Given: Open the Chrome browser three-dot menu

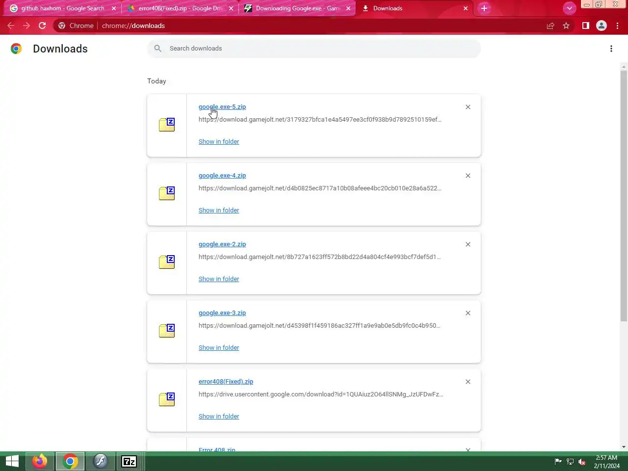Looking at the screenshot, I should pos(618,26).
